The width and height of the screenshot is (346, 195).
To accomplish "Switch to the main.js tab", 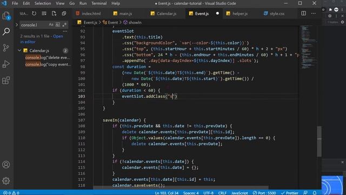I will [x=126, y=14].
